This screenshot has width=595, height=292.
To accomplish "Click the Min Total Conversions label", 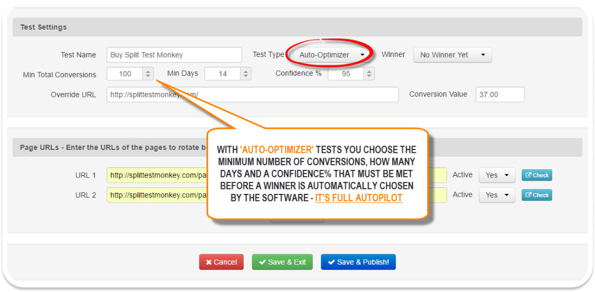I will click(x=60, y=75).
